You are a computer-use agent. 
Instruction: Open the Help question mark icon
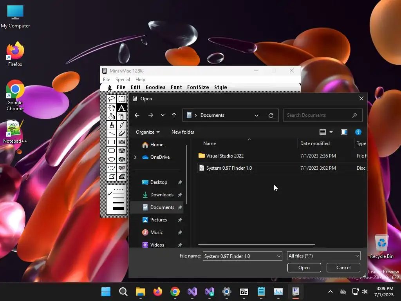(358, 132)
